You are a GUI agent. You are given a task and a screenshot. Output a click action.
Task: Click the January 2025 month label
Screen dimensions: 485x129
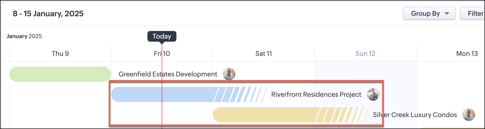pos(24,36)
